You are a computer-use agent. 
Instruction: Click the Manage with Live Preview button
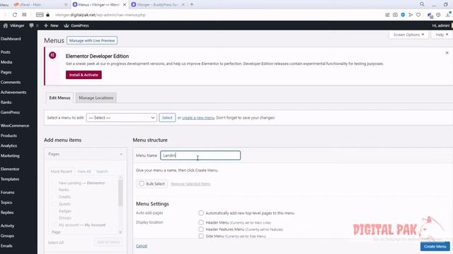click(x=92, y=41)
